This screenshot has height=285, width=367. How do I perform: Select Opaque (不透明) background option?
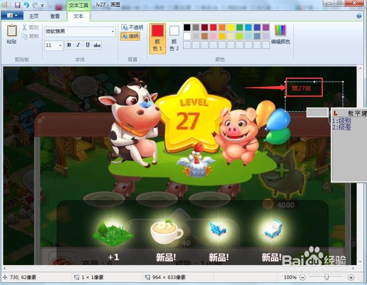pos(132,27)
